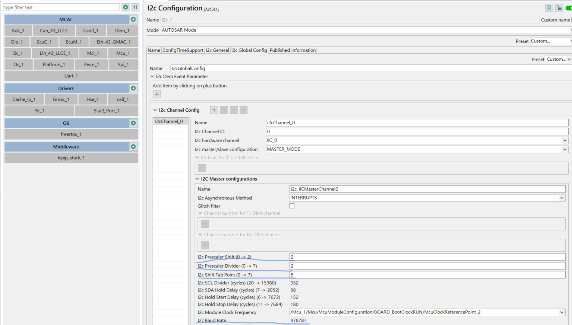Image resolution: width=572 pixels, height=325 pixels.
Task: Open the tcpip_stack_1 middleware module
Action: tap(71, 158)
